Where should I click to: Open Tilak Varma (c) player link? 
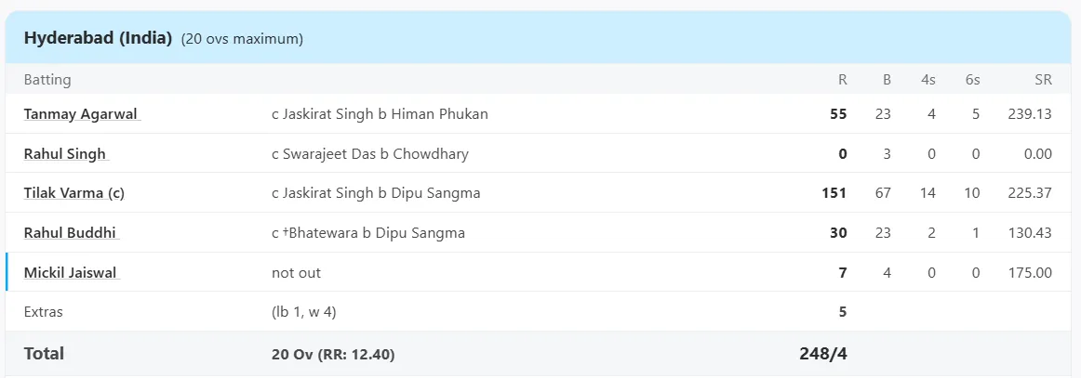coord(74,193)
